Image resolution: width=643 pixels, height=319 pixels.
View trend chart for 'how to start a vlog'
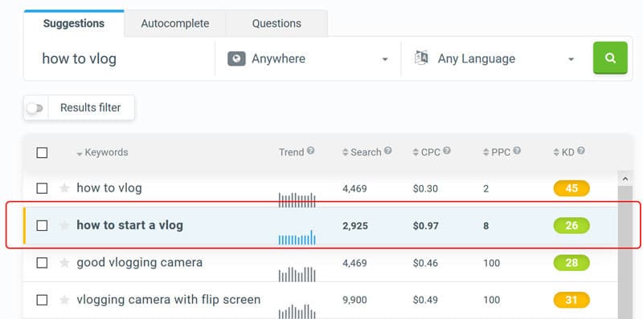click(x=297, y=237)
